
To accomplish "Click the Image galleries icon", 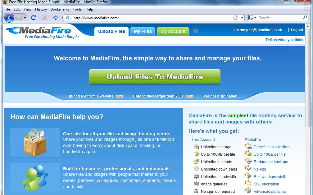I will tap(196, 184).
